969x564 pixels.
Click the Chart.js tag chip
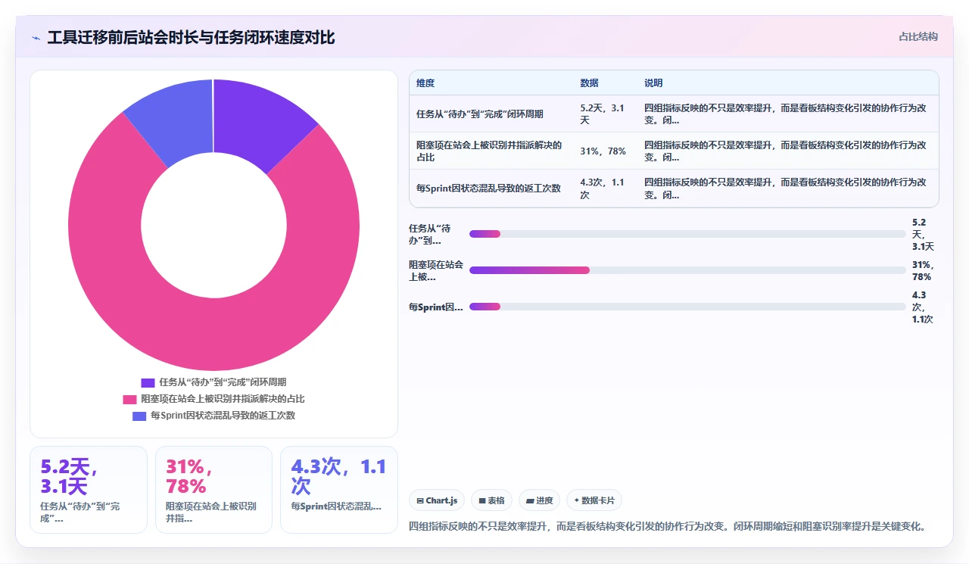coord(437,500)
